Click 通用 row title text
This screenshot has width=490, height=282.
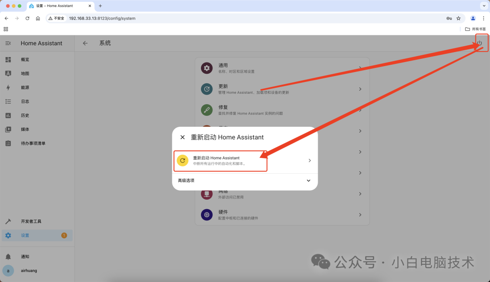(x=223, y=66)
